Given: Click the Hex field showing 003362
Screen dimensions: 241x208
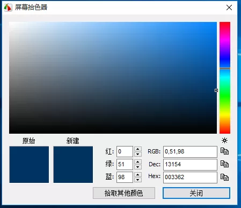Looking at the screenshot, I should (x=190, y=178).
